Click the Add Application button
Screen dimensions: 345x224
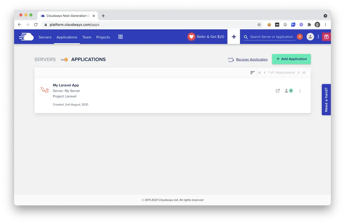[x=291, y=59]
